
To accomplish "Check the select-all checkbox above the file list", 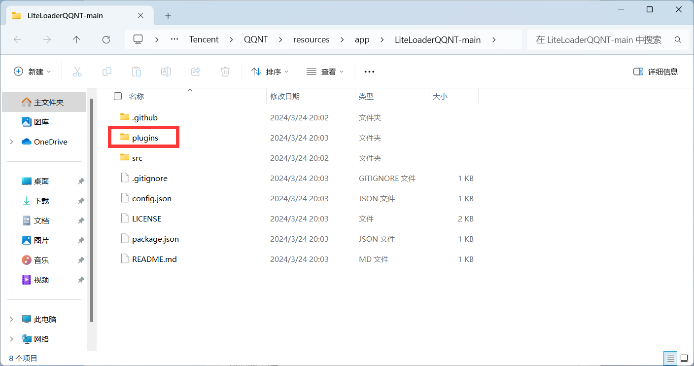I will click(118, 96).
